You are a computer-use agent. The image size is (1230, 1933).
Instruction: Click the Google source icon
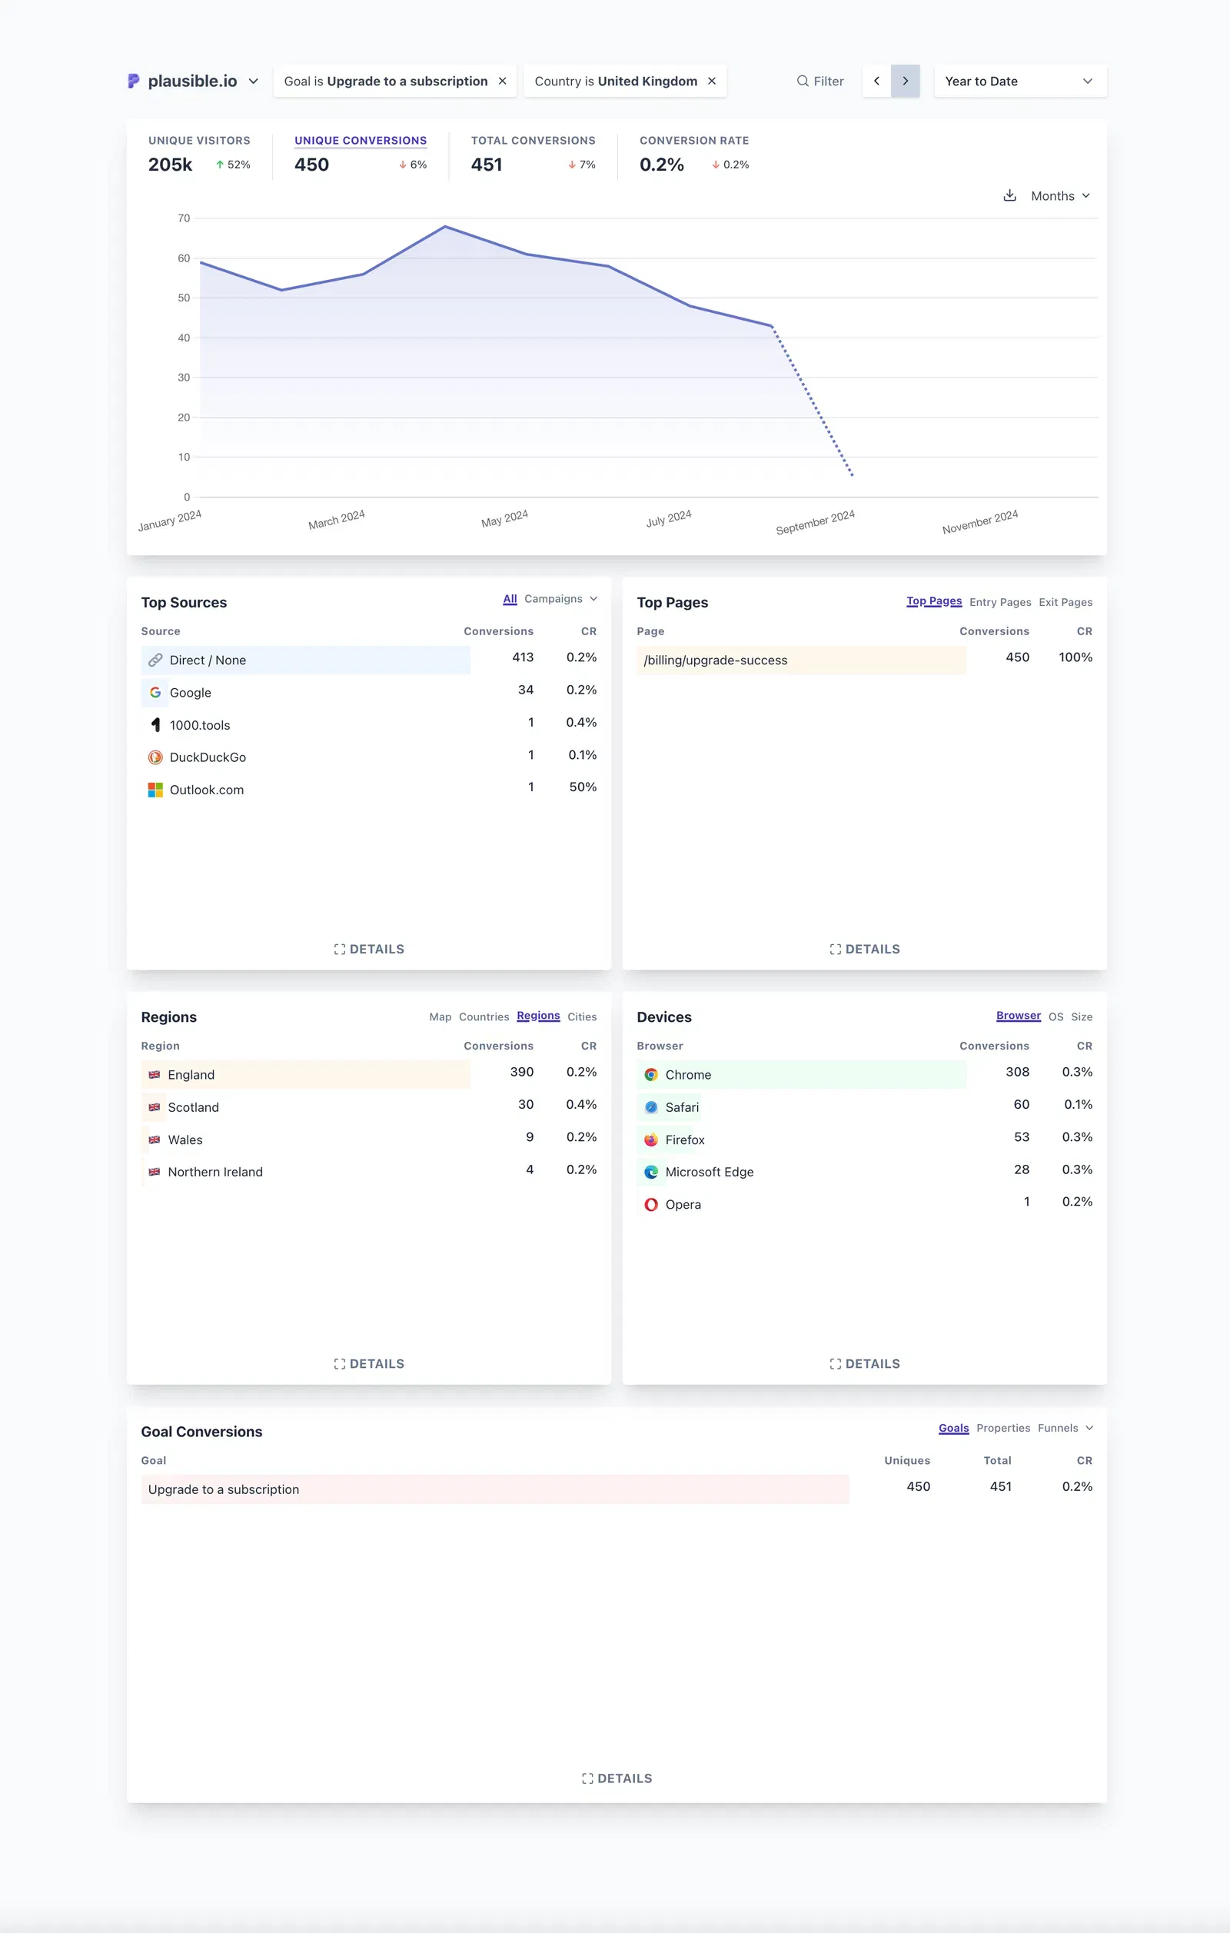[155, 692]
